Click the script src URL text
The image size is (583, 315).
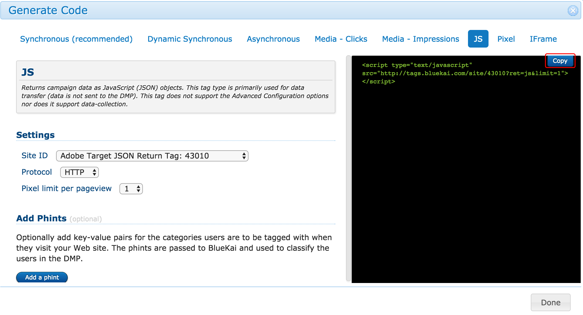[x=465, y=73]
